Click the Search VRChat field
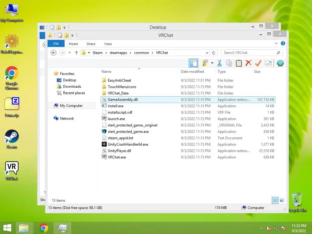Viewport: 312px width, 234px height. point(252,53)
